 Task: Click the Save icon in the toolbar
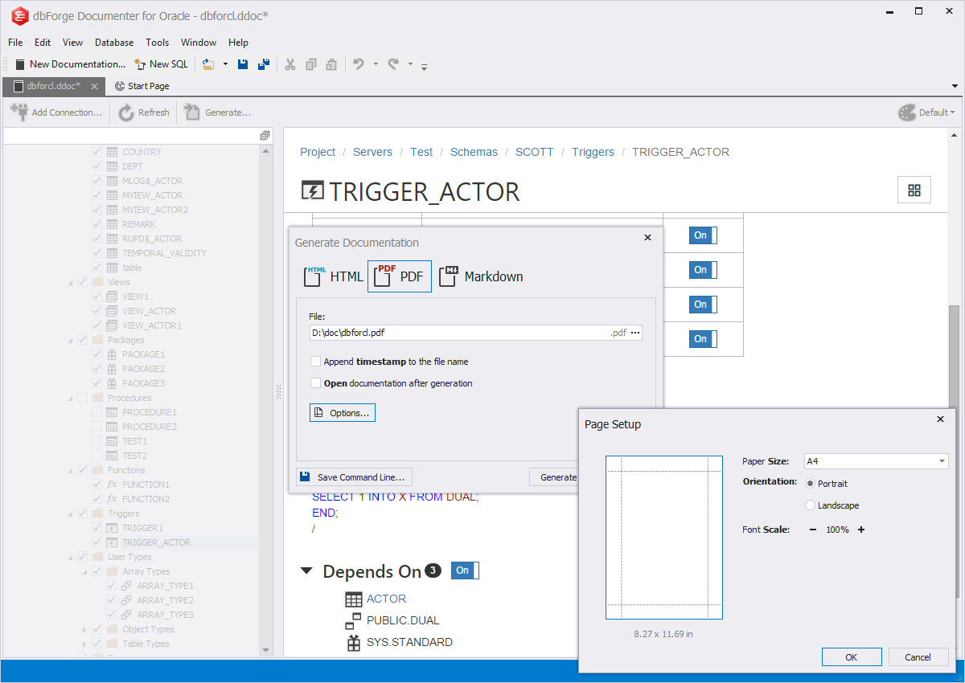point(243,64)
